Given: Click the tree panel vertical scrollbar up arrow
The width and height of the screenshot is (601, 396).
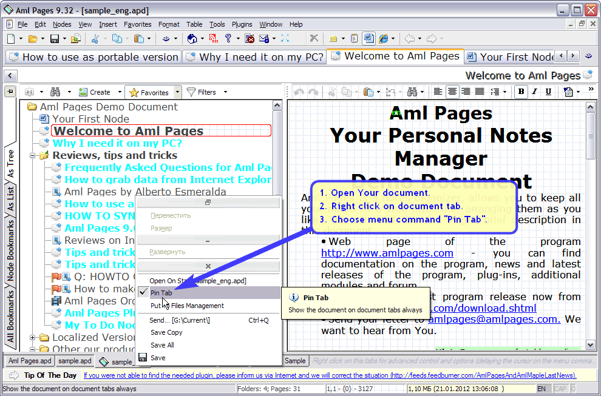Looking at the screenshot, I should tap(277, 106).
